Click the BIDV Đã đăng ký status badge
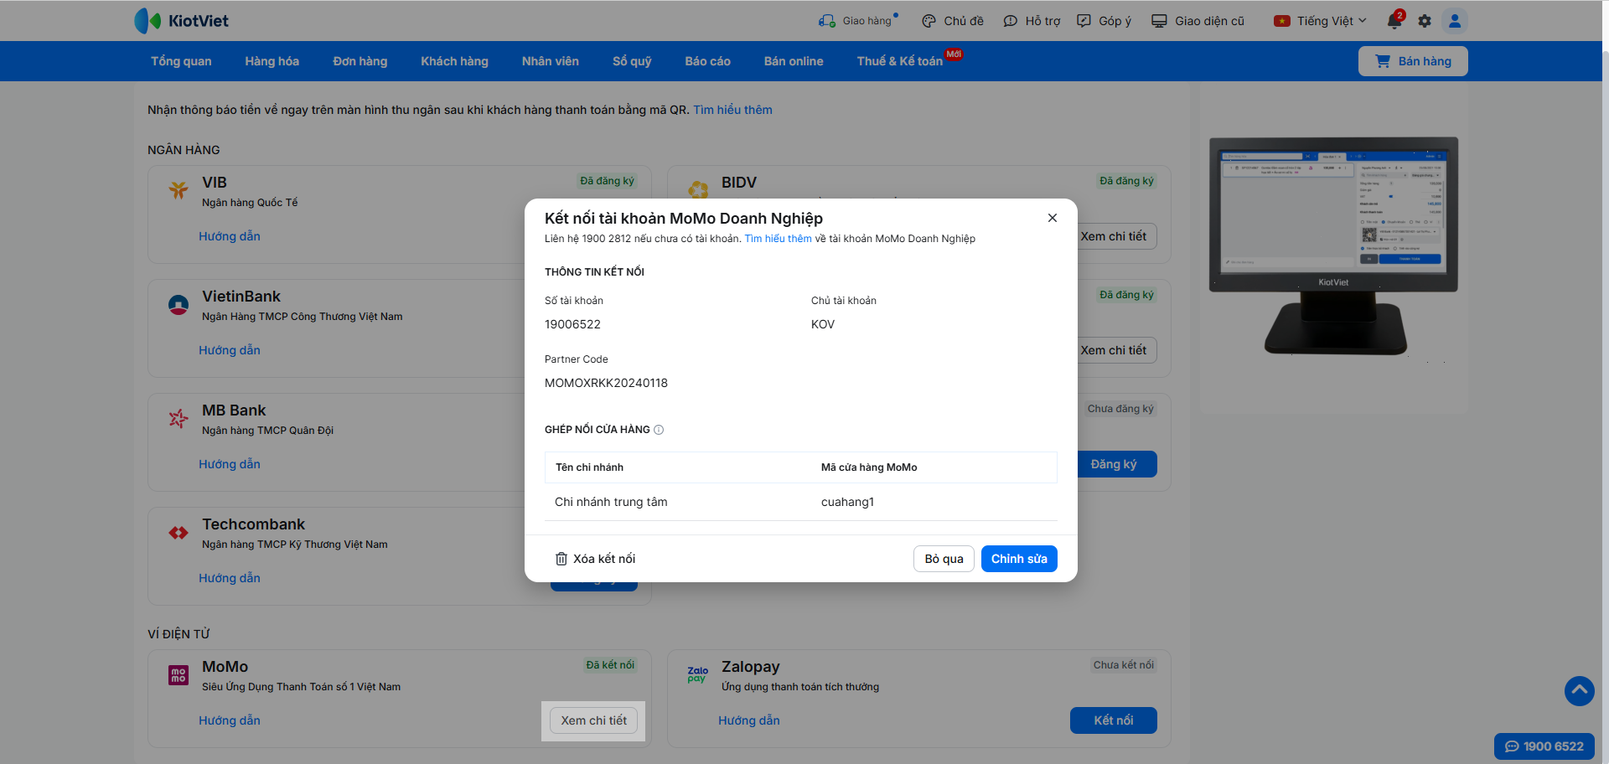This screenshot has height=764, width=1609. [1126, 181]
